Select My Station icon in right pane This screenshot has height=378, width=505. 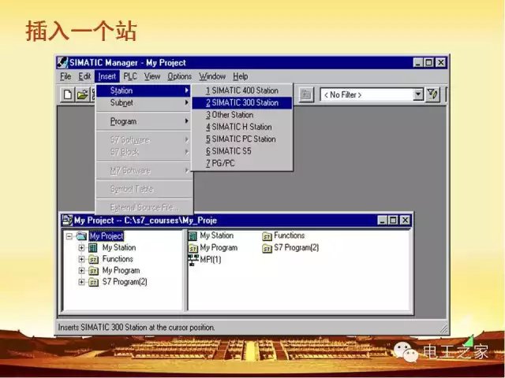click(x=193, y=235)
